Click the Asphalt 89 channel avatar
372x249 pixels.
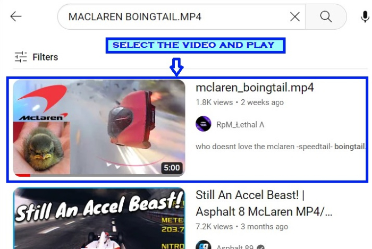click(x=204, y=245)
